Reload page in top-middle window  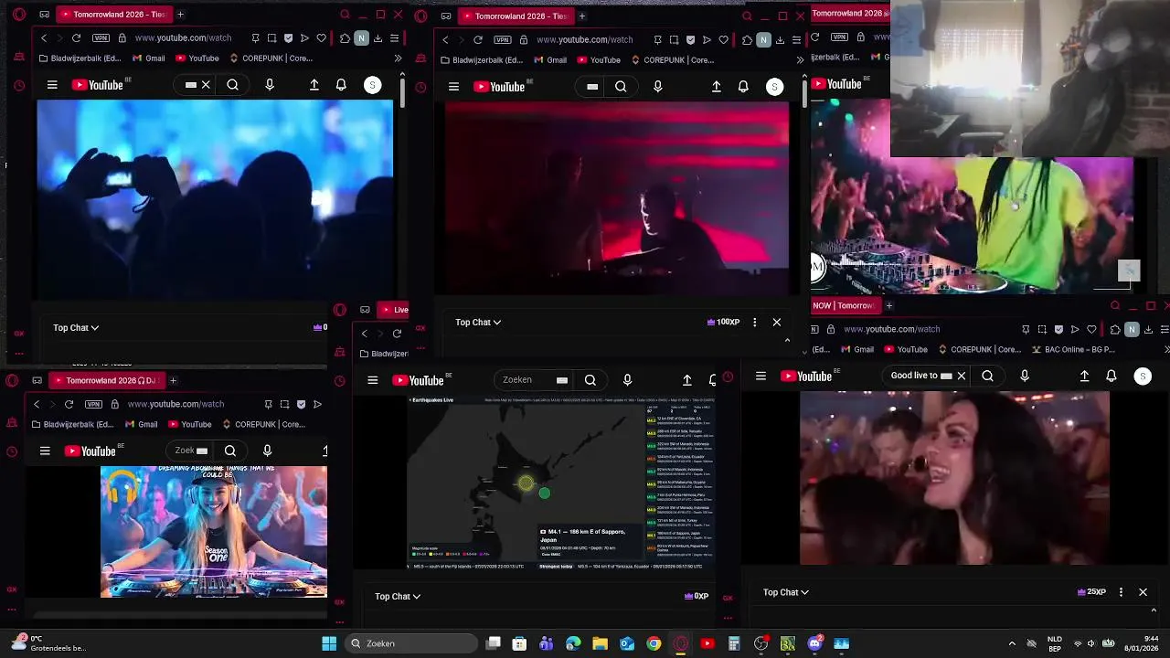tap(478, 39)
